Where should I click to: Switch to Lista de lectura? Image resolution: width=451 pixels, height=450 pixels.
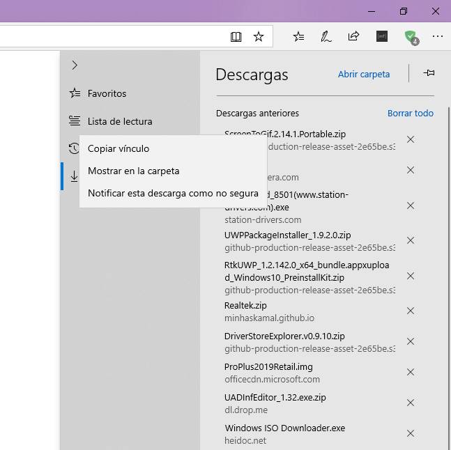(119, 121)
